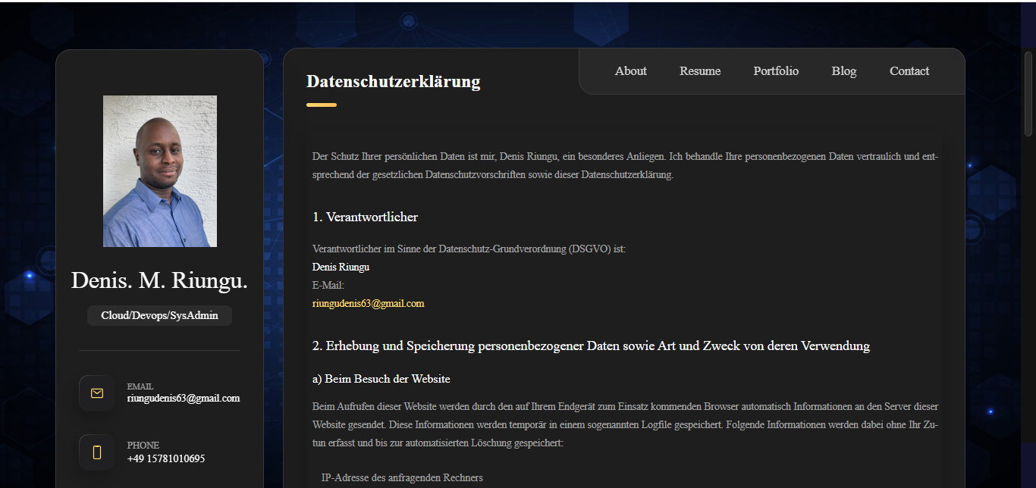The image size is (1036, 488).
Task: Click the page's vertical scrollbar thumb
Action: pos(1028,91)
